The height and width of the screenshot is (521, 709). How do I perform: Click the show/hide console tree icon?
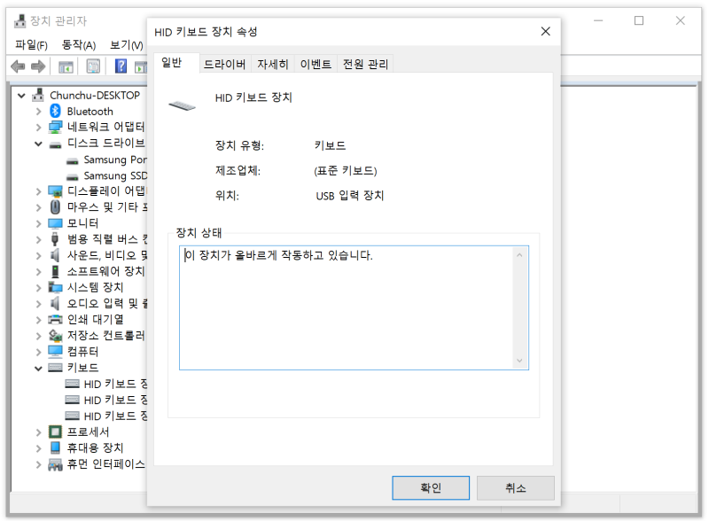click(x=66, y=67)
